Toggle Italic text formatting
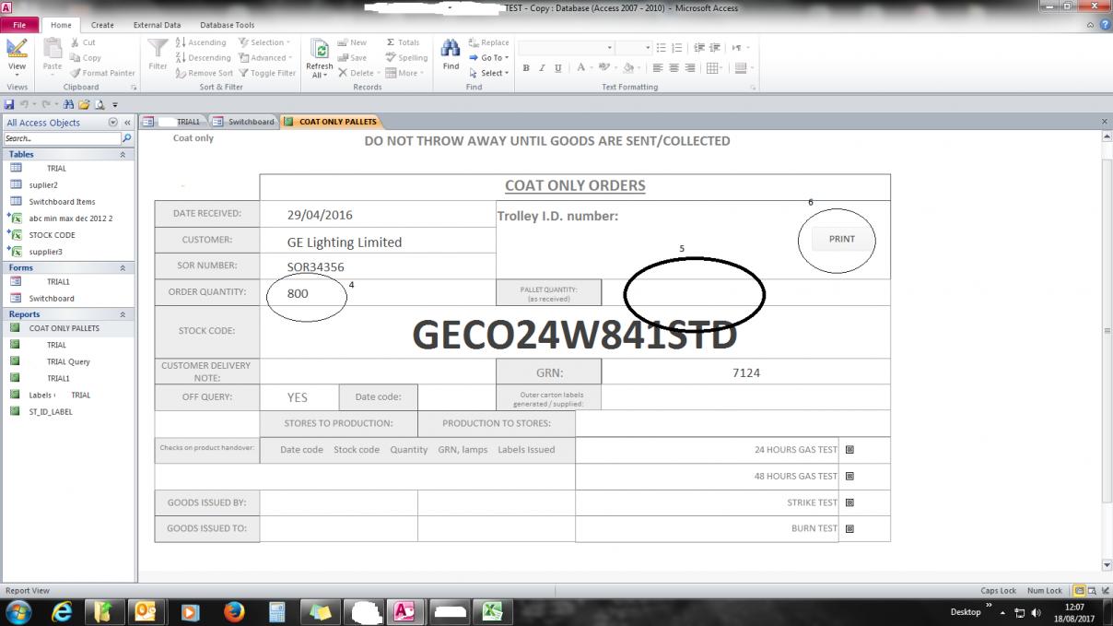Viewport: 1113px width, 626px height. [x=542, y=68]
